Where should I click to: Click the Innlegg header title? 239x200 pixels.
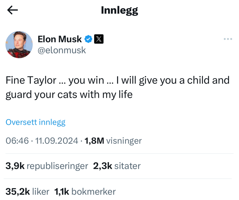point(120,11)
